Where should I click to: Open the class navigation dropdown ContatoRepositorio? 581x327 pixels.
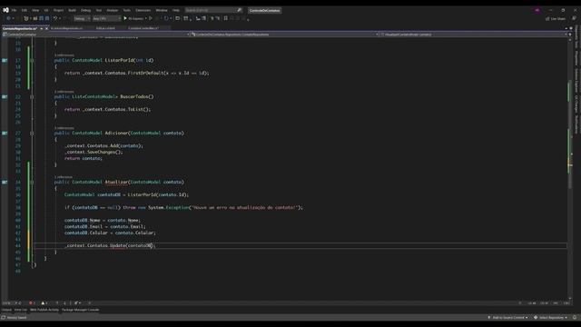pos(284,35)
